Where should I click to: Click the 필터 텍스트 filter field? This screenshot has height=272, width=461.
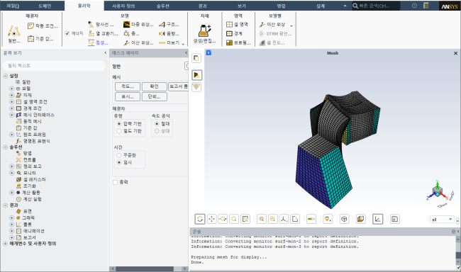pos(54,65)
